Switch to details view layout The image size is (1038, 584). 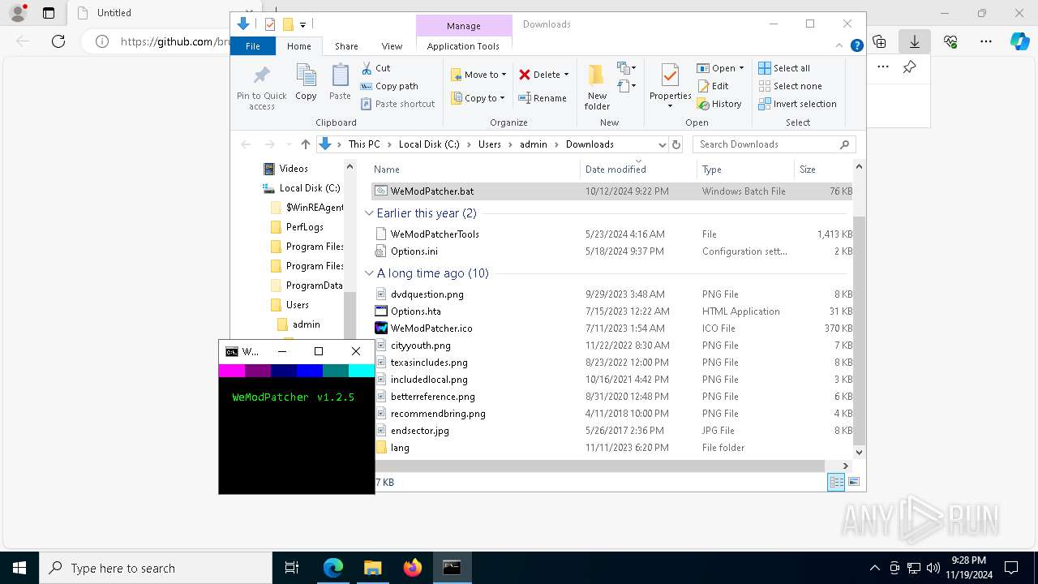pyautogui.click(x=836, y=482)
